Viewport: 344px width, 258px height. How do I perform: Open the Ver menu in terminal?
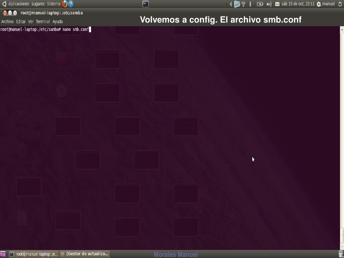[31, 21]
